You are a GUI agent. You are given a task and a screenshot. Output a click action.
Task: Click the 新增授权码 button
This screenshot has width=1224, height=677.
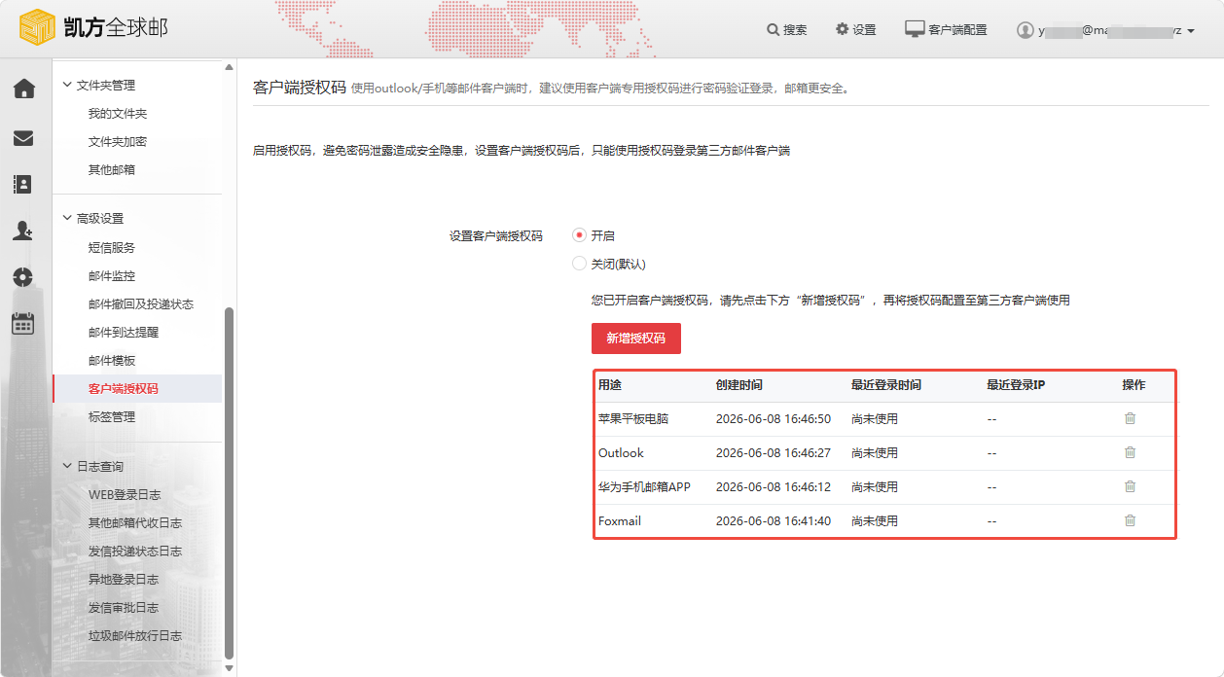pyautogui.click(x=636, y=338)
